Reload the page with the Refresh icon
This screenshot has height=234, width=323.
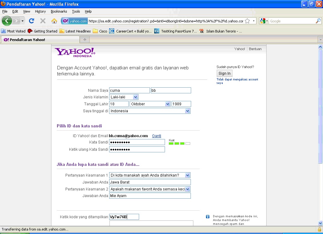click(32, 21)
